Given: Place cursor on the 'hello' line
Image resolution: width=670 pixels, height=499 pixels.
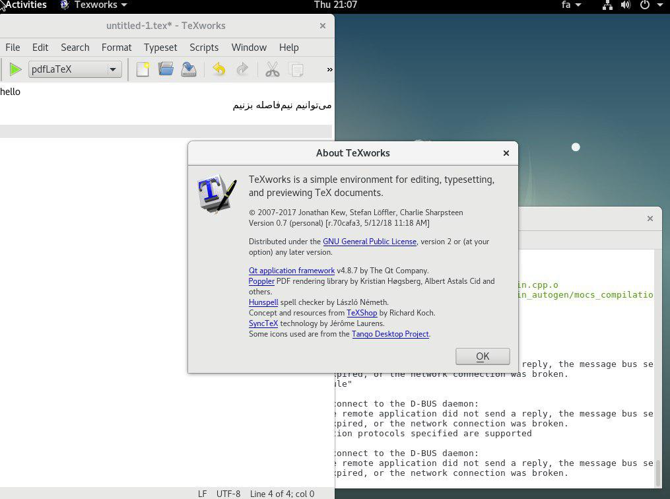Looking at the screenshot, I should click(x=166, y=92).
